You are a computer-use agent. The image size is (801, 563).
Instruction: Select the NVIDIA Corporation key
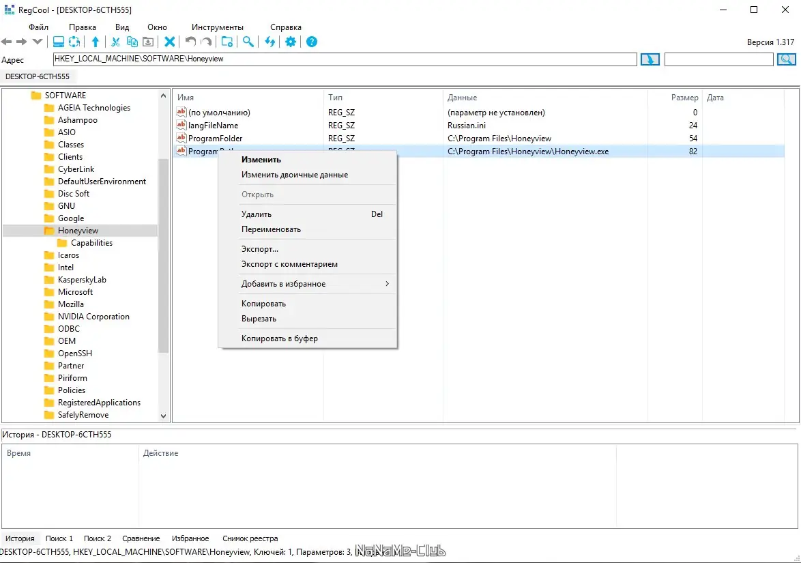(x=93, y=316)
